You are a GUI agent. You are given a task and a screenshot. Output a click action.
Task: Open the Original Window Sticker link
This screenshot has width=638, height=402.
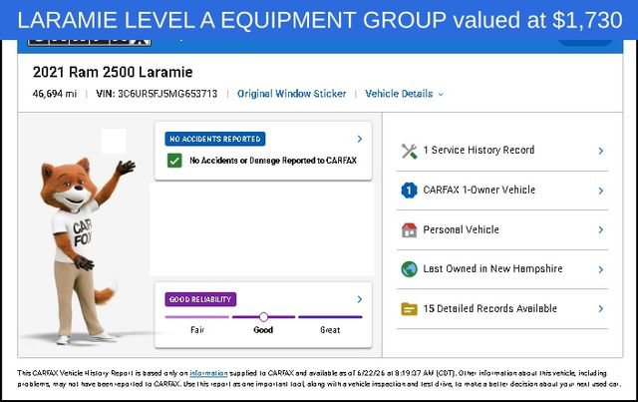[291, 94]
